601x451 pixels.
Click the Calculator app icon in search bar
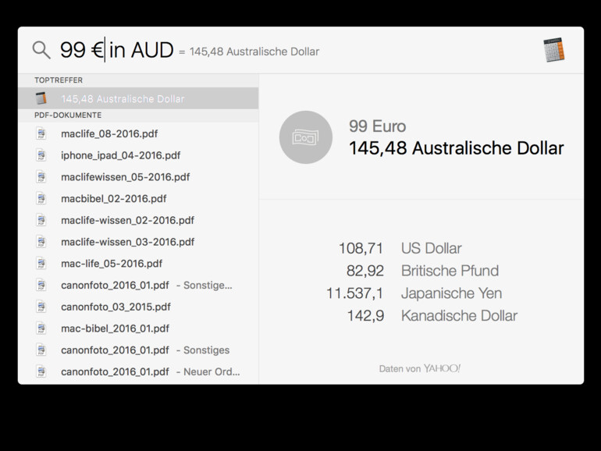point(553,50)
